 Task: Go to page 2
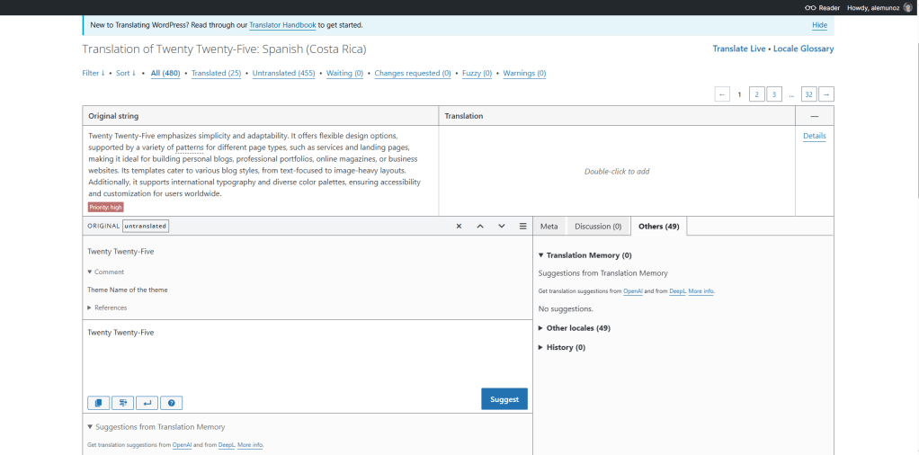pyautogui.click(x=756, y=94)
